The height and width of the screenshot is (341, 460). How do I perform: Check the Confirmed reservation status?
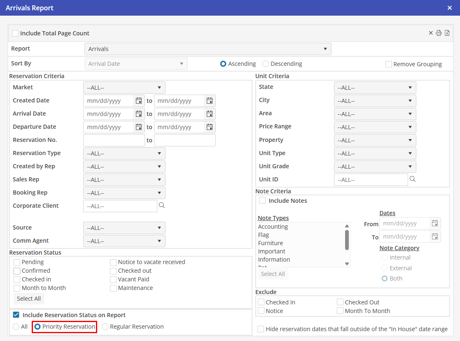pos(17,271)
